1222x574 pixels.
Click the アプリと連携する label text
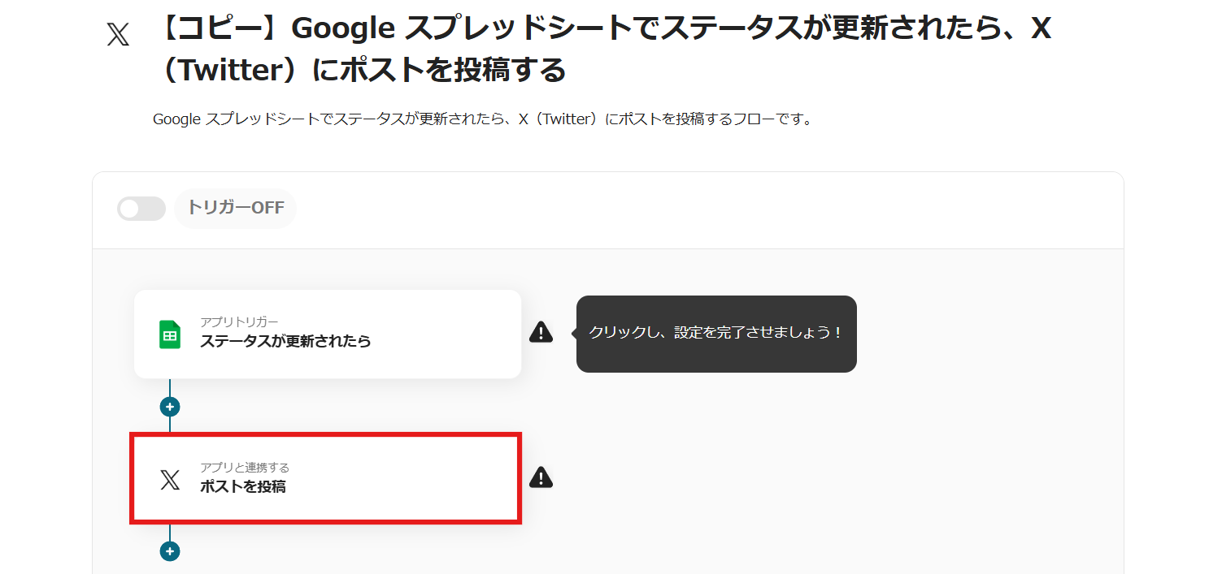pyautogui.click(x=245, y=468)
